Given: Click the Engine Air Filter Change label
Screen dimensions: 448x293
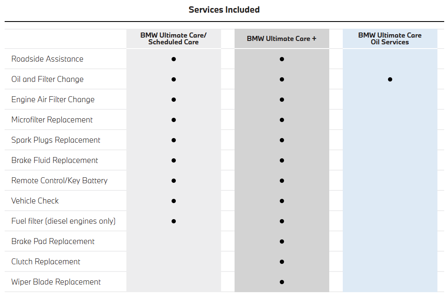Looking at the screenshot, I should [53, 100].
